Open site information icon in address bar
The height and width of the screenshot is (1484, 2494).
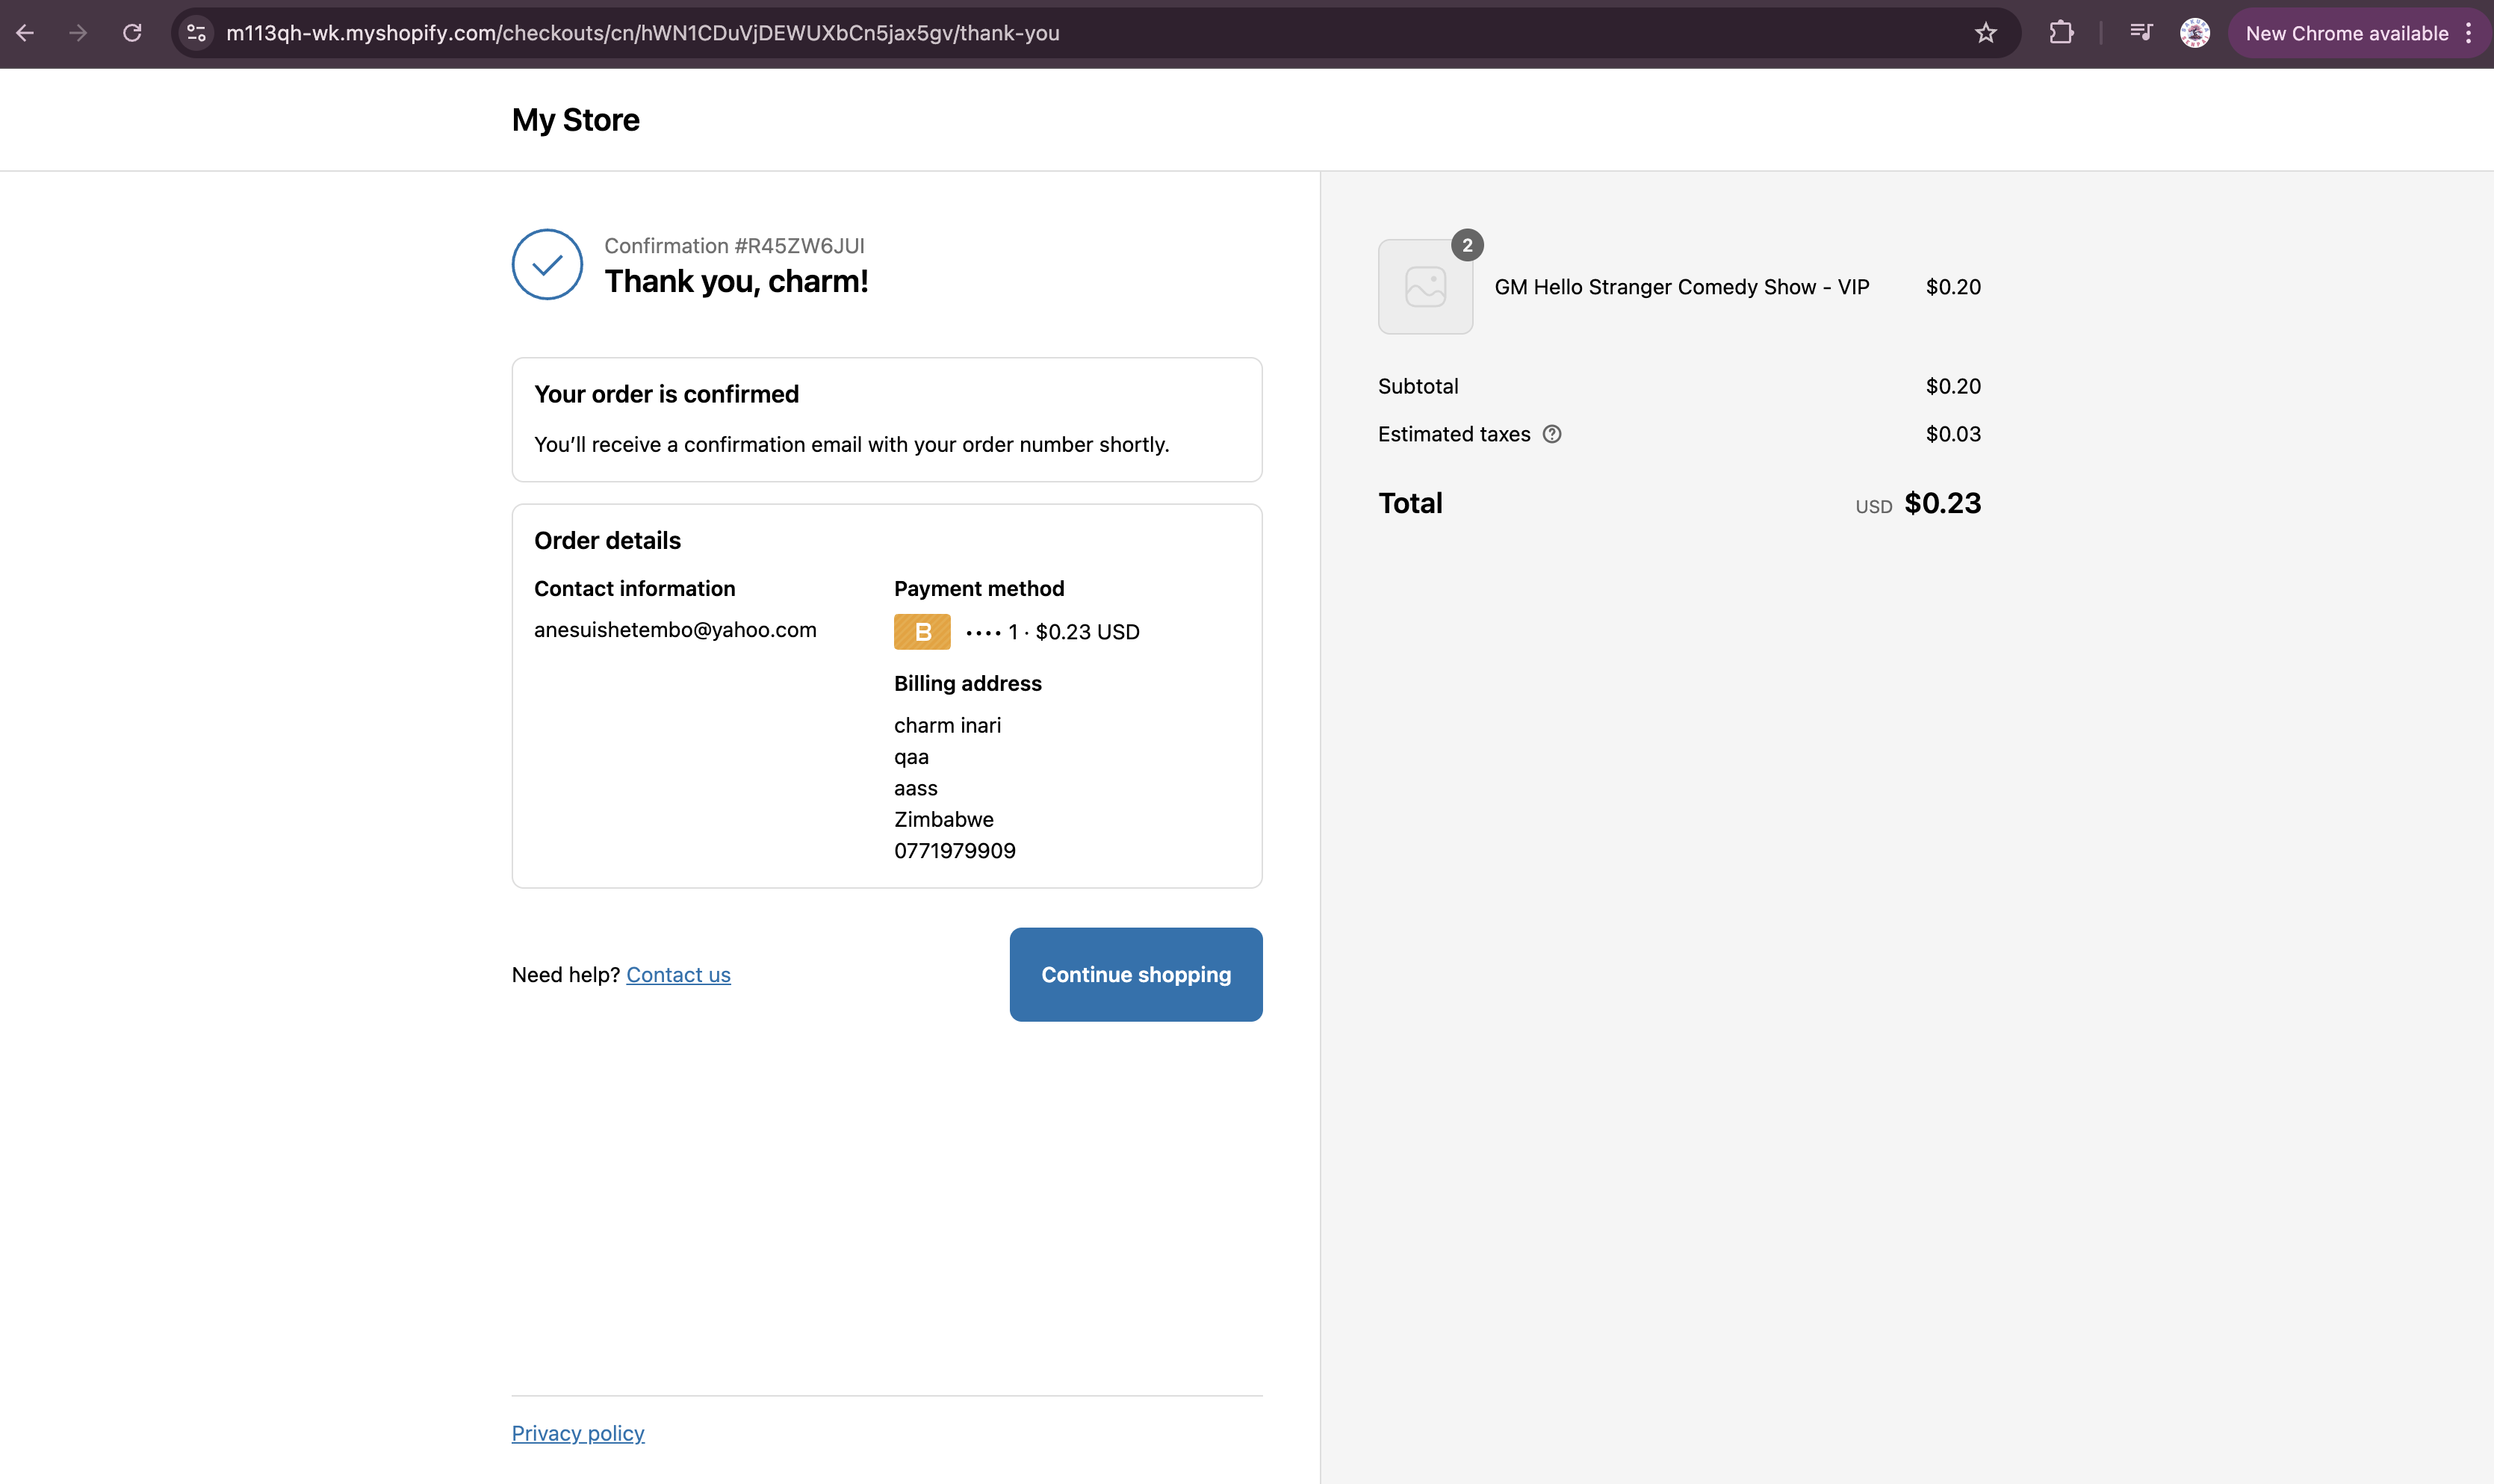(197, 33)
